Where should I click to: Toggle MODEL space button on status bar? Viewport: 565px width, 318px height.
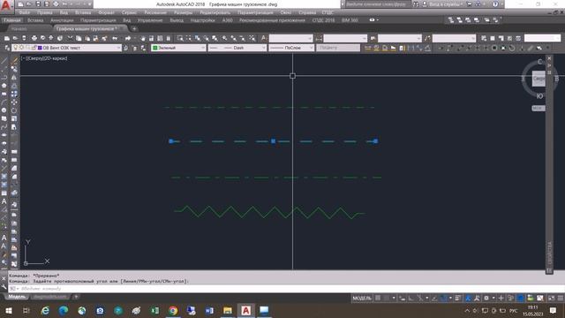coord(362,298)
